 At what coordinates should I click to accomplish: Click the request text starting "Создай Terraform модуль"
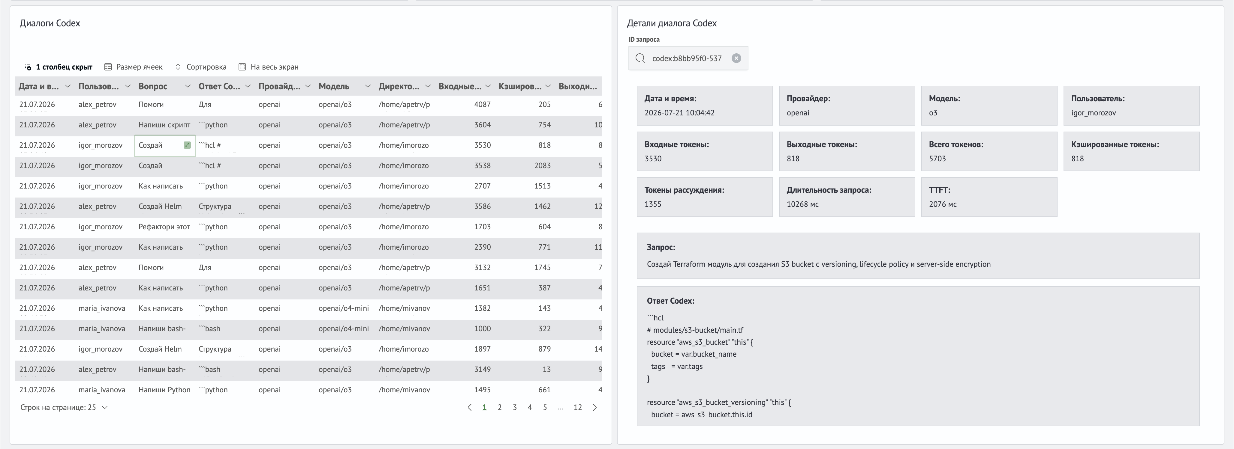click(x=819, y=264)
